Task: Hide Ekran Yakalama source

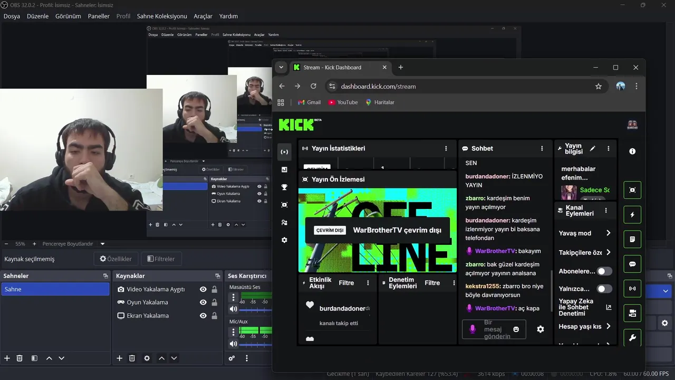Action: point(203,316)
